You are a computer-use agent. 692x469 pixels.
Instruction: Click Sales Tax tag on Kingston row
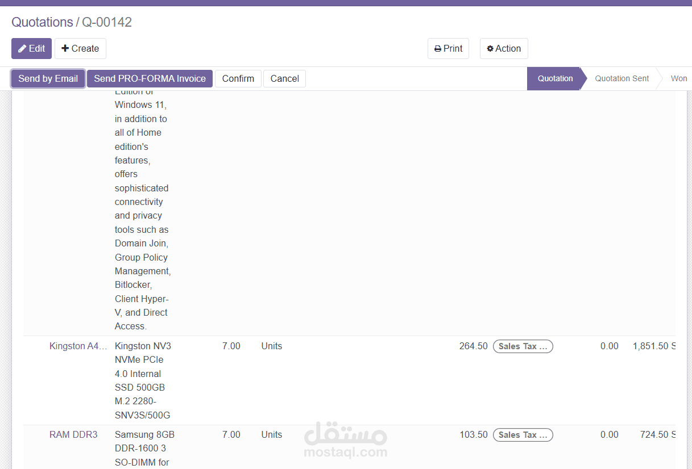coord(523,346)
